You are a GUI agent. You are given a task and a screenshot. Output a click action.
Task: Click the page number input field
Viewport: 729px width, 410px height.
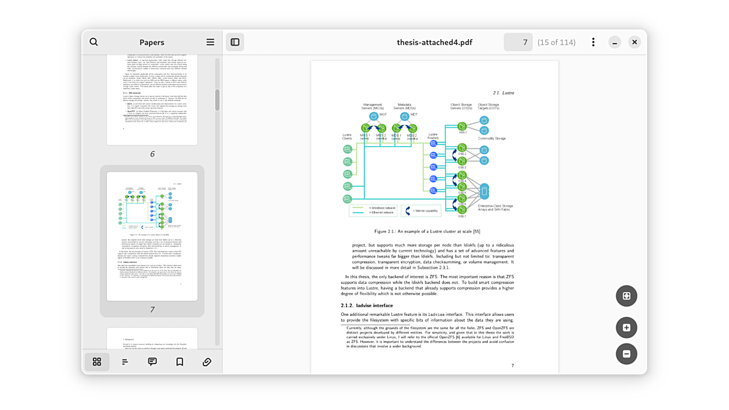coord(518,42)
